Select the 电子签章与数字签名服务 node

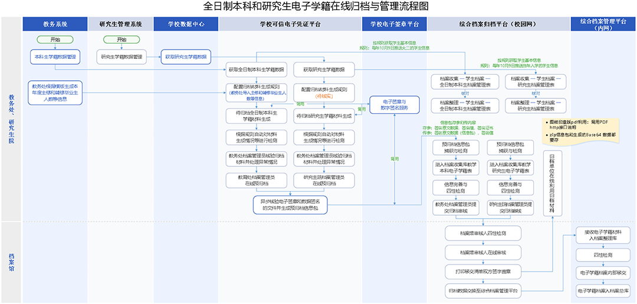pyautogui.click(x=394, y=105)
